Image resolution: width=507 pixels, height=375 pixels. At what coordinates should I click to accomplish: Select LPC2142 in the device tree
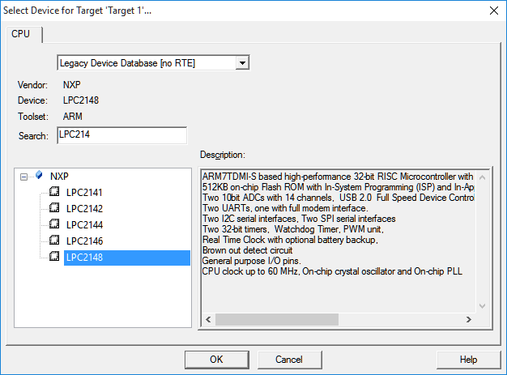pyautogui.click(x=84, y=209)
